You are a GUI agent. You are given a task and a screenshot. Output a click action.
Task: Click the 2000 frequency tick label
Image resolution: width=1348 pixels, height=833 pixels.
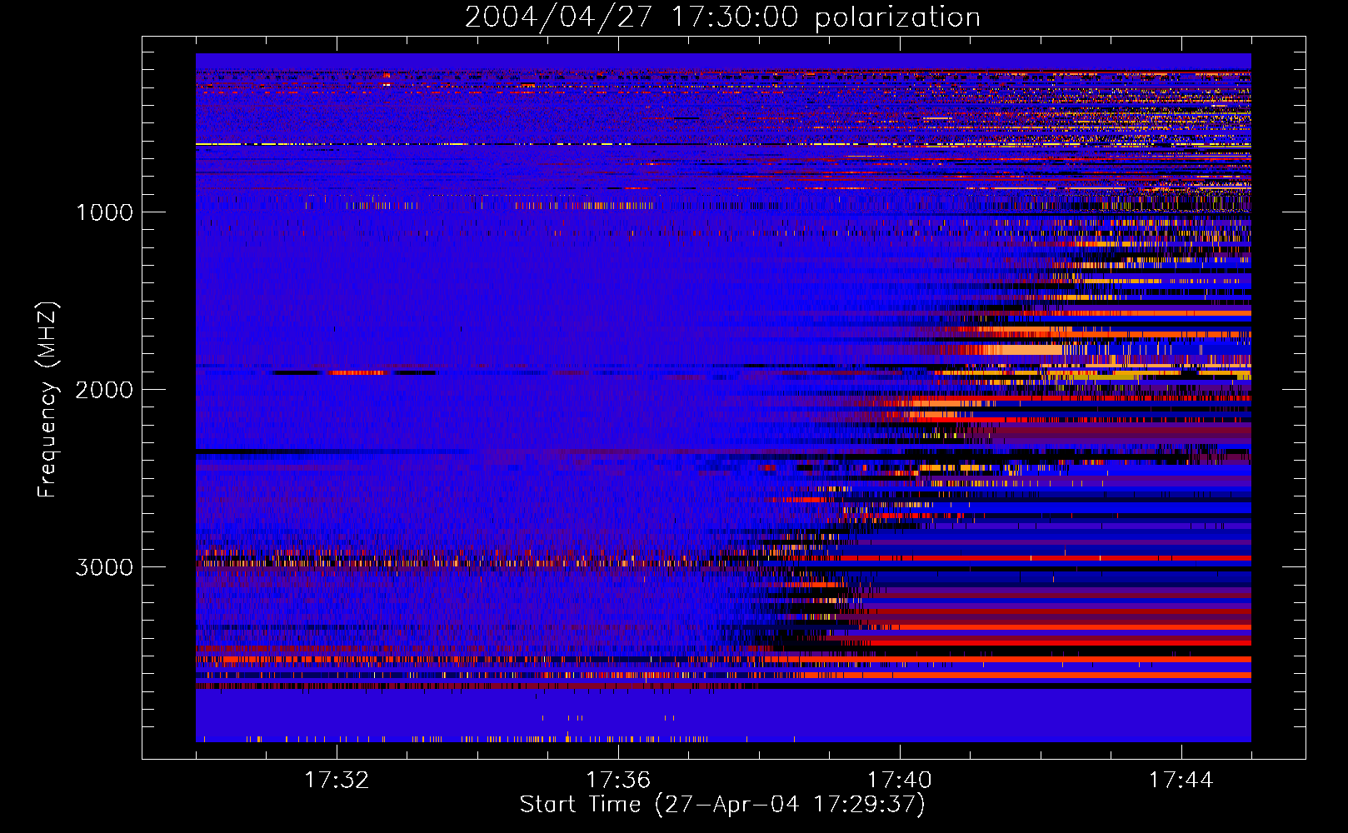point(104,390)
